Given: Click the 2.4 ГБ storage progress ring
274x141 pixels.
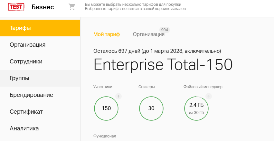Looking at the screenshot, I should coord(196,108).
